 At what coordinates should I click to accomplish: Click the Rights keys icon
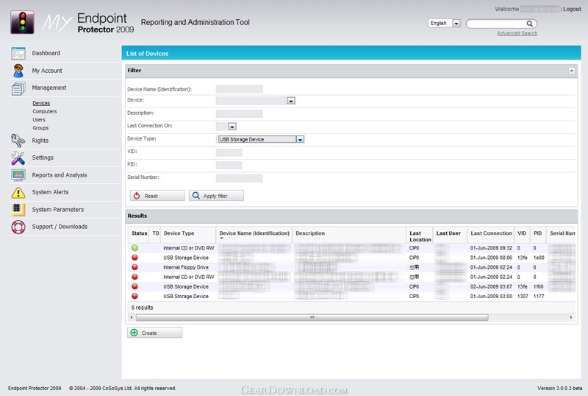point(18,141)
